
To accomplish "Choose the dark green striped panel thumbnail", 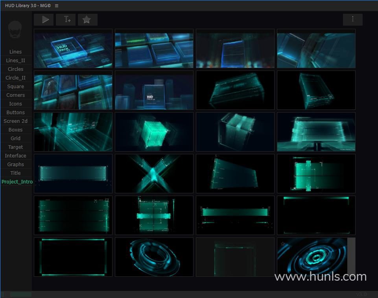I will (73, 215).
